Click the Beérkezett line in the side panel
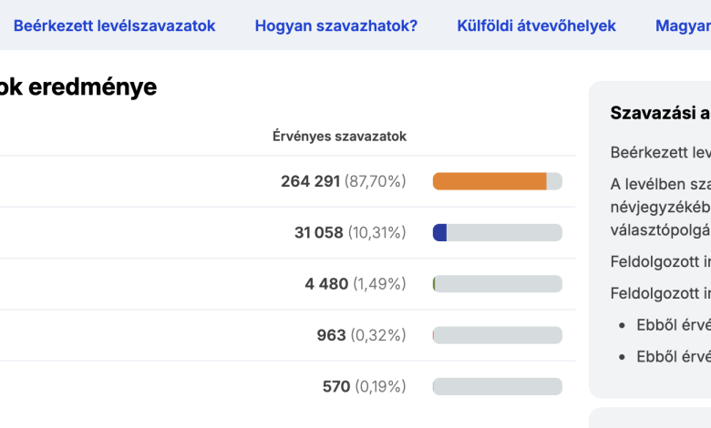The width and height of the screenshot is (711, 428). tap(660, 151)
